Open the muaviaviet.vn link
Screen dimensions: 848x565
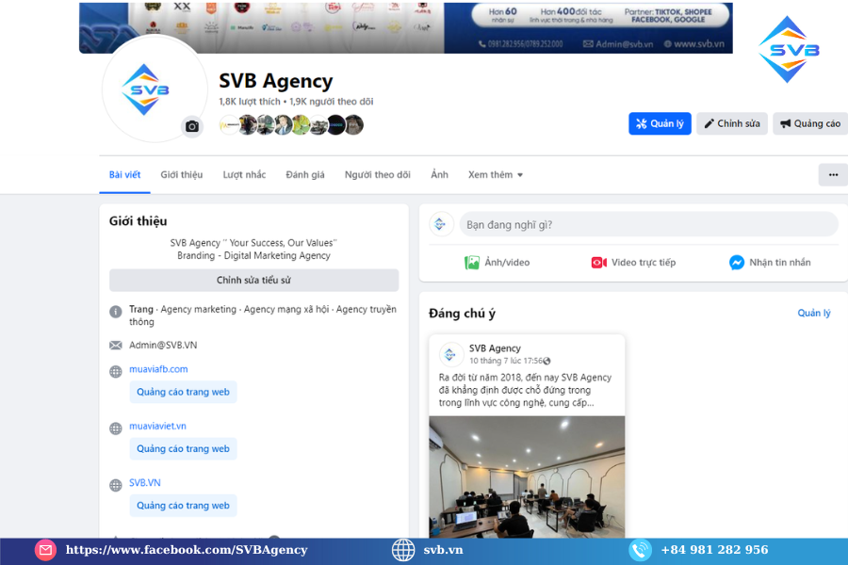click(x=158, y=426)
